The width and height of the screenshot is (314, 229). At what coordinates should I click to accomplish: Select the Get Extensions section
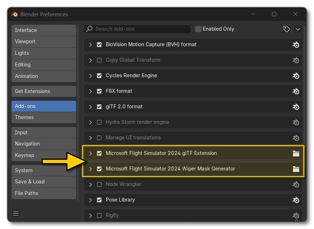click(x=43, y=91)
